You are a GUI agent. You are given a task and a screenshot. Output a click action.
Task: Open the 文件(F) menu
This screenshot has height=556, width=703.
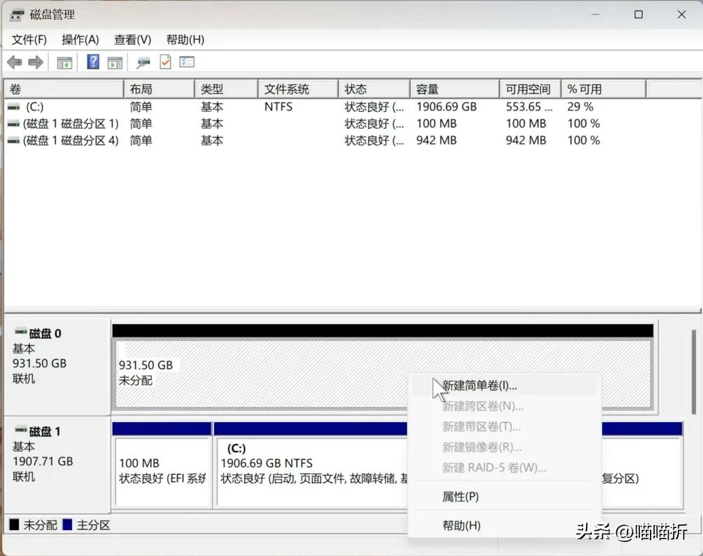pyautogui.click(x=29, y=40)
